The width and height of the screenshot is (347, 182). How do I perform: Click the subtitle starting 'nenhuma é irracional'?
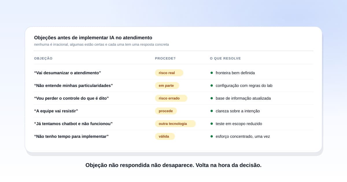[x=101, y=44]
